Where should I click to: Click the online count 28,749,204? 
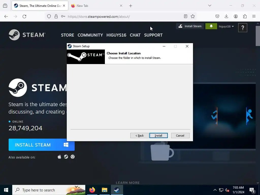pos(25,128)
